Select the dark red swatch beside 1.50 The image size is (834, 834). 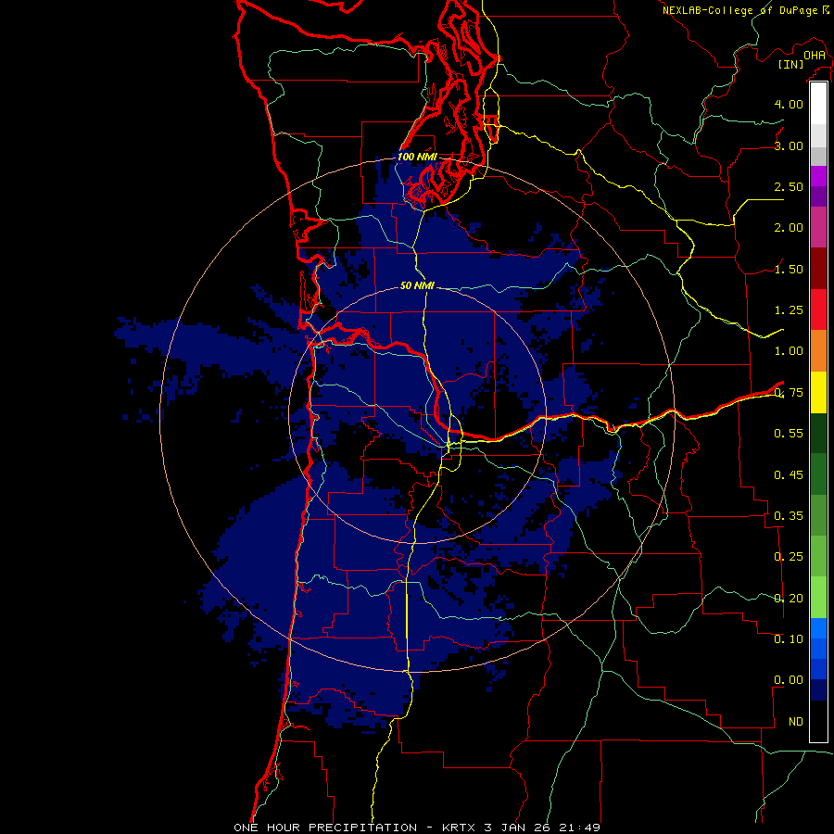[x=818, y=269]
